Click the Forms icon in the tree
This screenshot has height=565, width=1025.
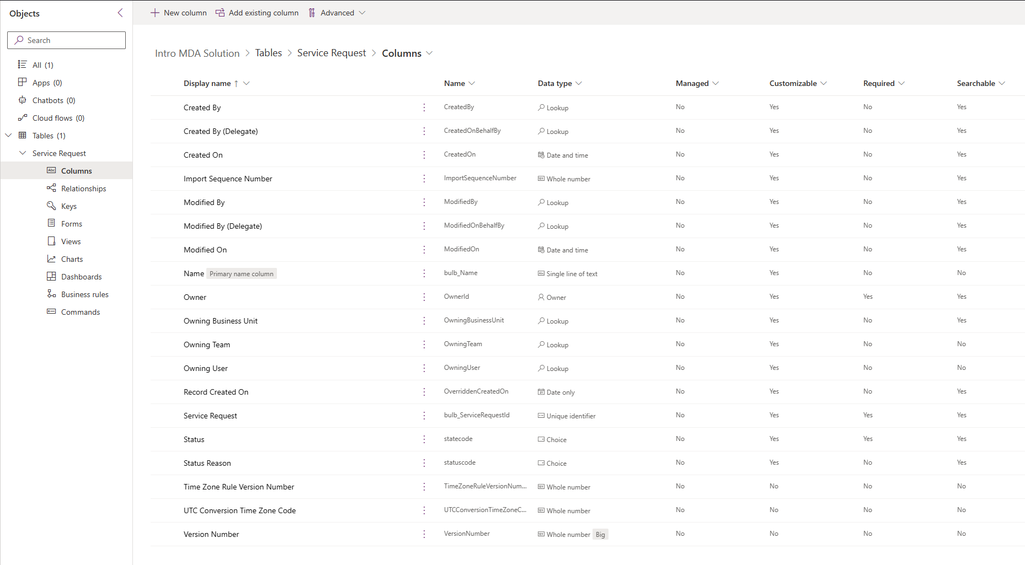pyautogui.click(x=51, y=223)
